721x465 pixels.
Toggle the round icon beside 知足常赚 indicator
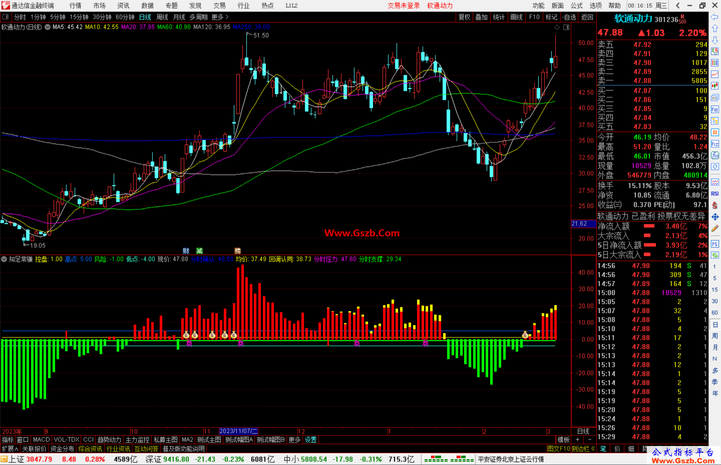tap(4, 259)
